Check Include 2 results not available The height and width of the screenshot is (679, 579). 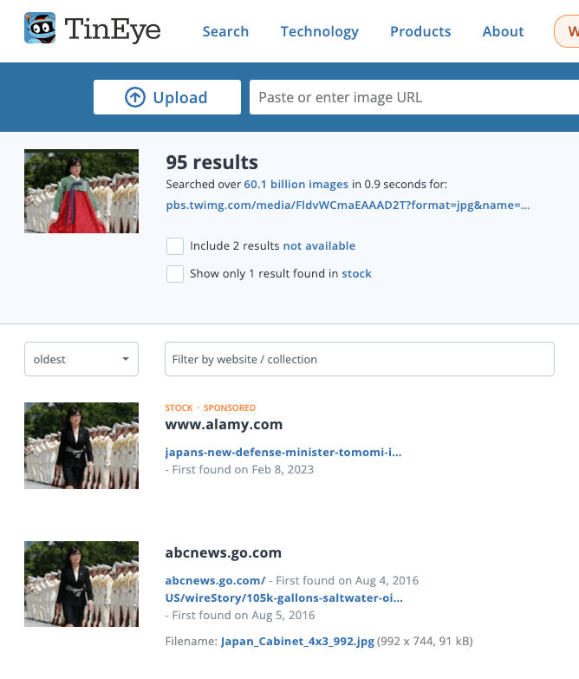click(175, 246)
